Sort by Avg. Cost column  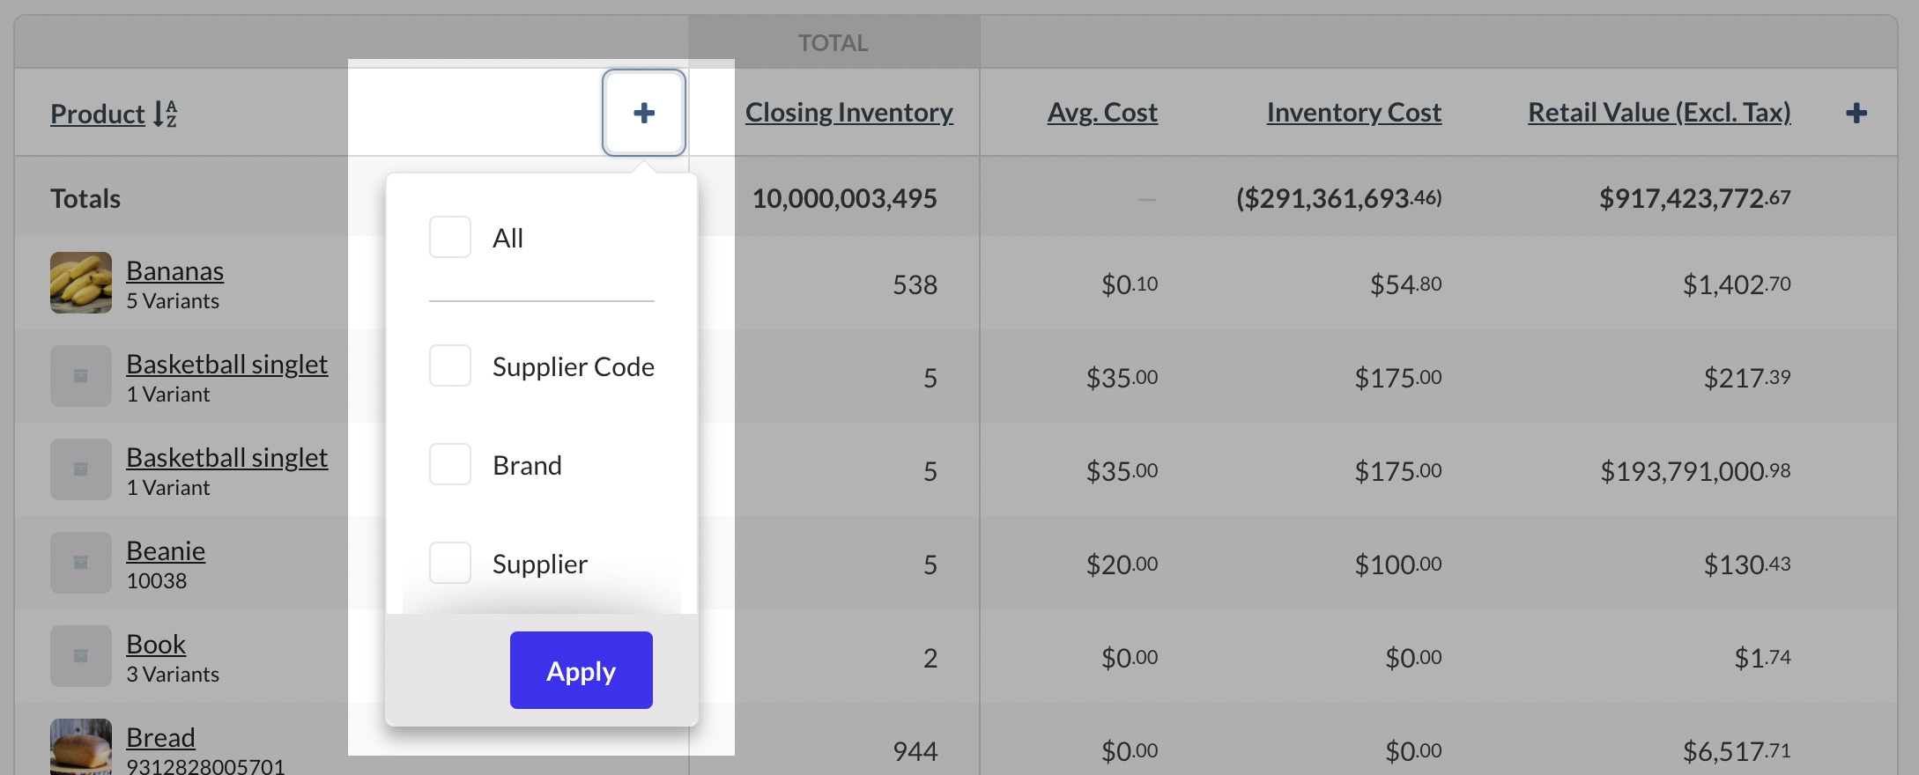(x=1102, y=113)
